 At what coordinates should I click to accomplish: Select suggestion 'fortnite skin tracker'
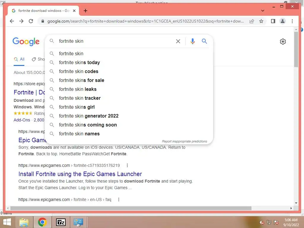[129, 98]
